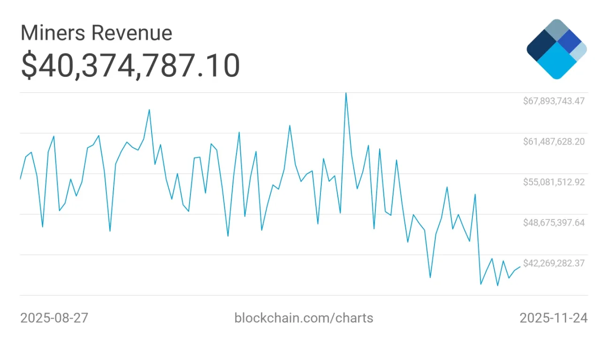Click the leftmost starting point of line
The image size is (608, 342).
tap(20, 179)
